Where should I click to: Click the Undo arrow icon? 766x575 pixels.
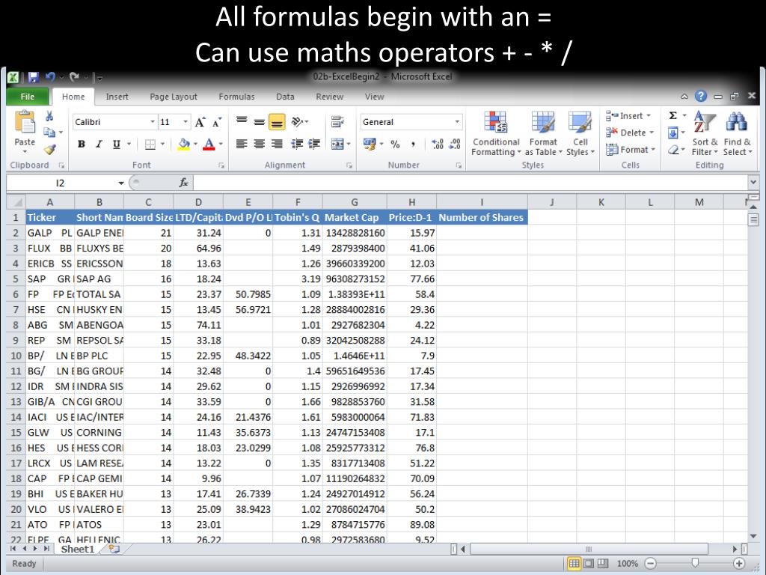tap(50, 77)
